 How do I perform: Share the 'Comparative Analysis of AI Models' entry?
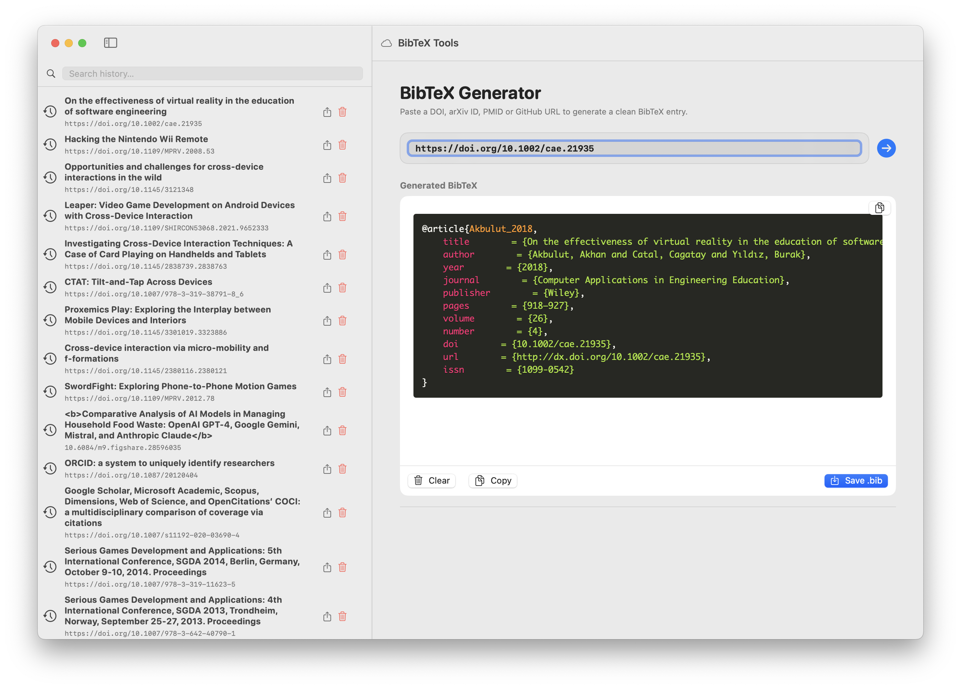click(x=327, y=430)
